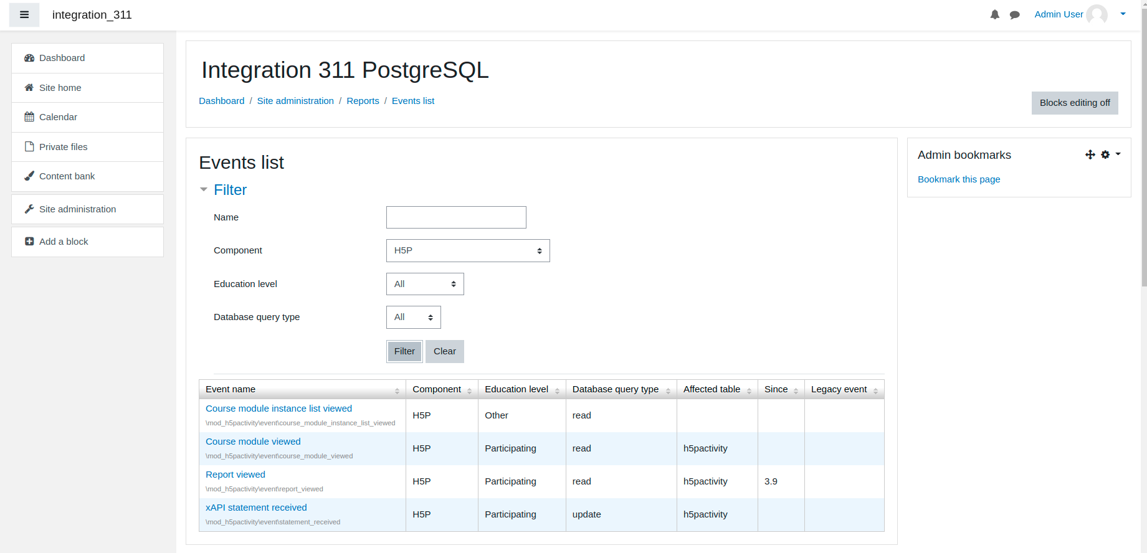The image size is (1147, 553).
Task: Click the Content bank brush icon
Action: (x=29, y=176)
